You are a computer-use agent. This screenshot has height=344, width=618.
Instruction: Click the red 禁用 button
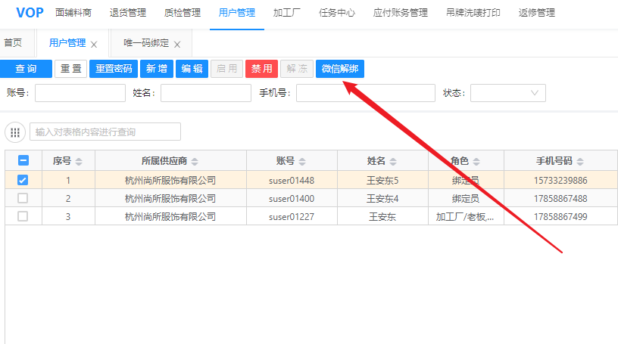[261, 69]
